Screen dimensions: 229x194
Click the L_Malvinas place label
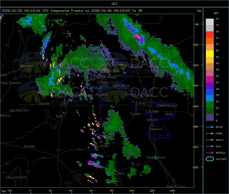[x=100, y=95]
